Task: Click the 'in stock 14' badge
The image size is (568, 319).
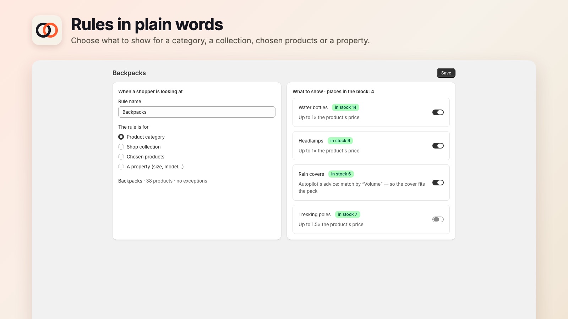Action: (x=345, y=107)
